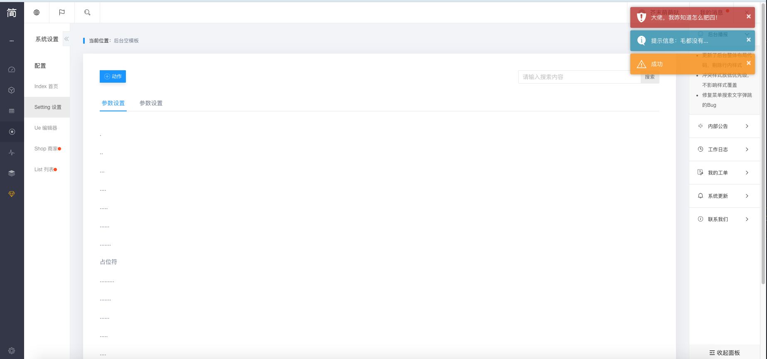Open the 系统更新 panel row
767x359 pixels.
pyautogui.click(x=724, y=196)
